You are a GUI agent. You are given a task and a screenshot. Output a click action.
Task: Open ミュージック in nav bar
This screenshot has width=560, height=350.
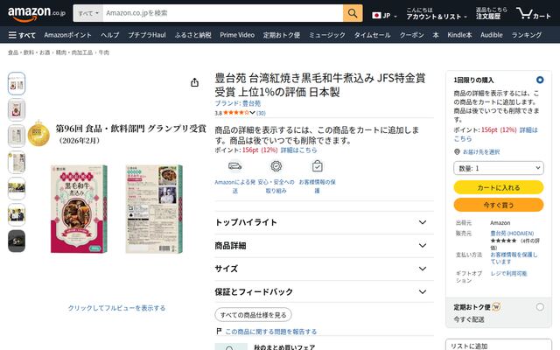326,35
